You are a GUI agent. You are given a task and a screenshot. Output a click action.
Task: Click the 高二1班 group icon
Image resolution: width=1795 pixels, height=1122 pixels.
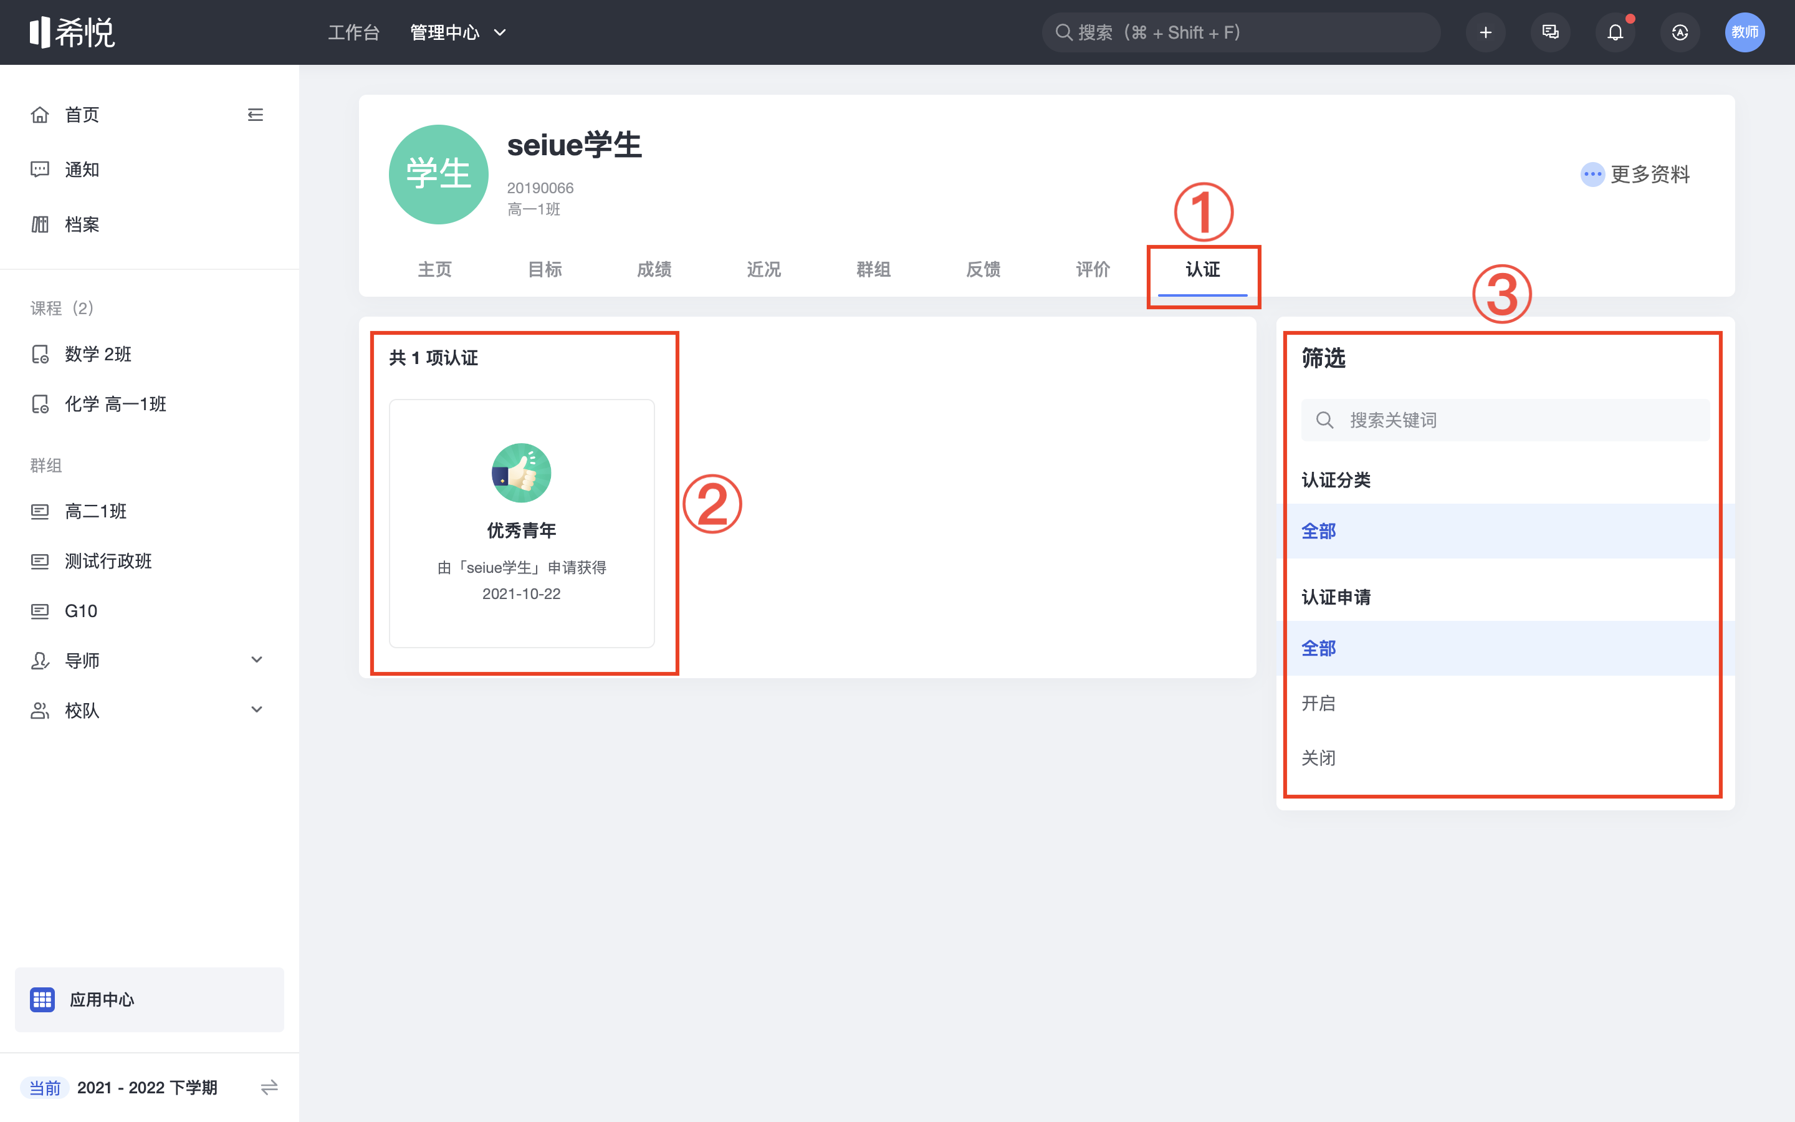[40, 511]
